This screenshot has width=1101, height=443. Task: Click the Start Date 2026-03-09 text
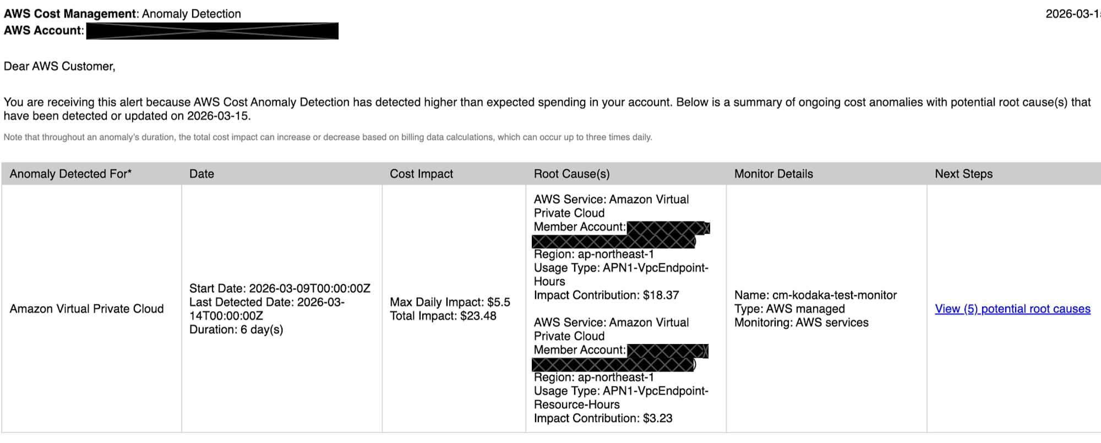(280, 289)
